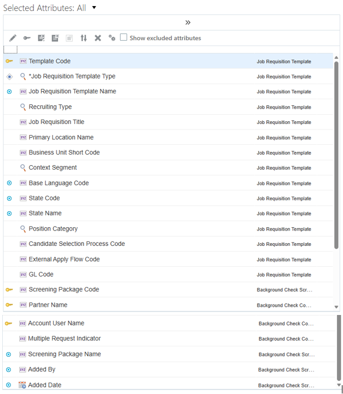The width and height of the screenshot is (343, 394).
Task: Click the key icon beside Screening Package Code
Action: (x=9, y=290)
